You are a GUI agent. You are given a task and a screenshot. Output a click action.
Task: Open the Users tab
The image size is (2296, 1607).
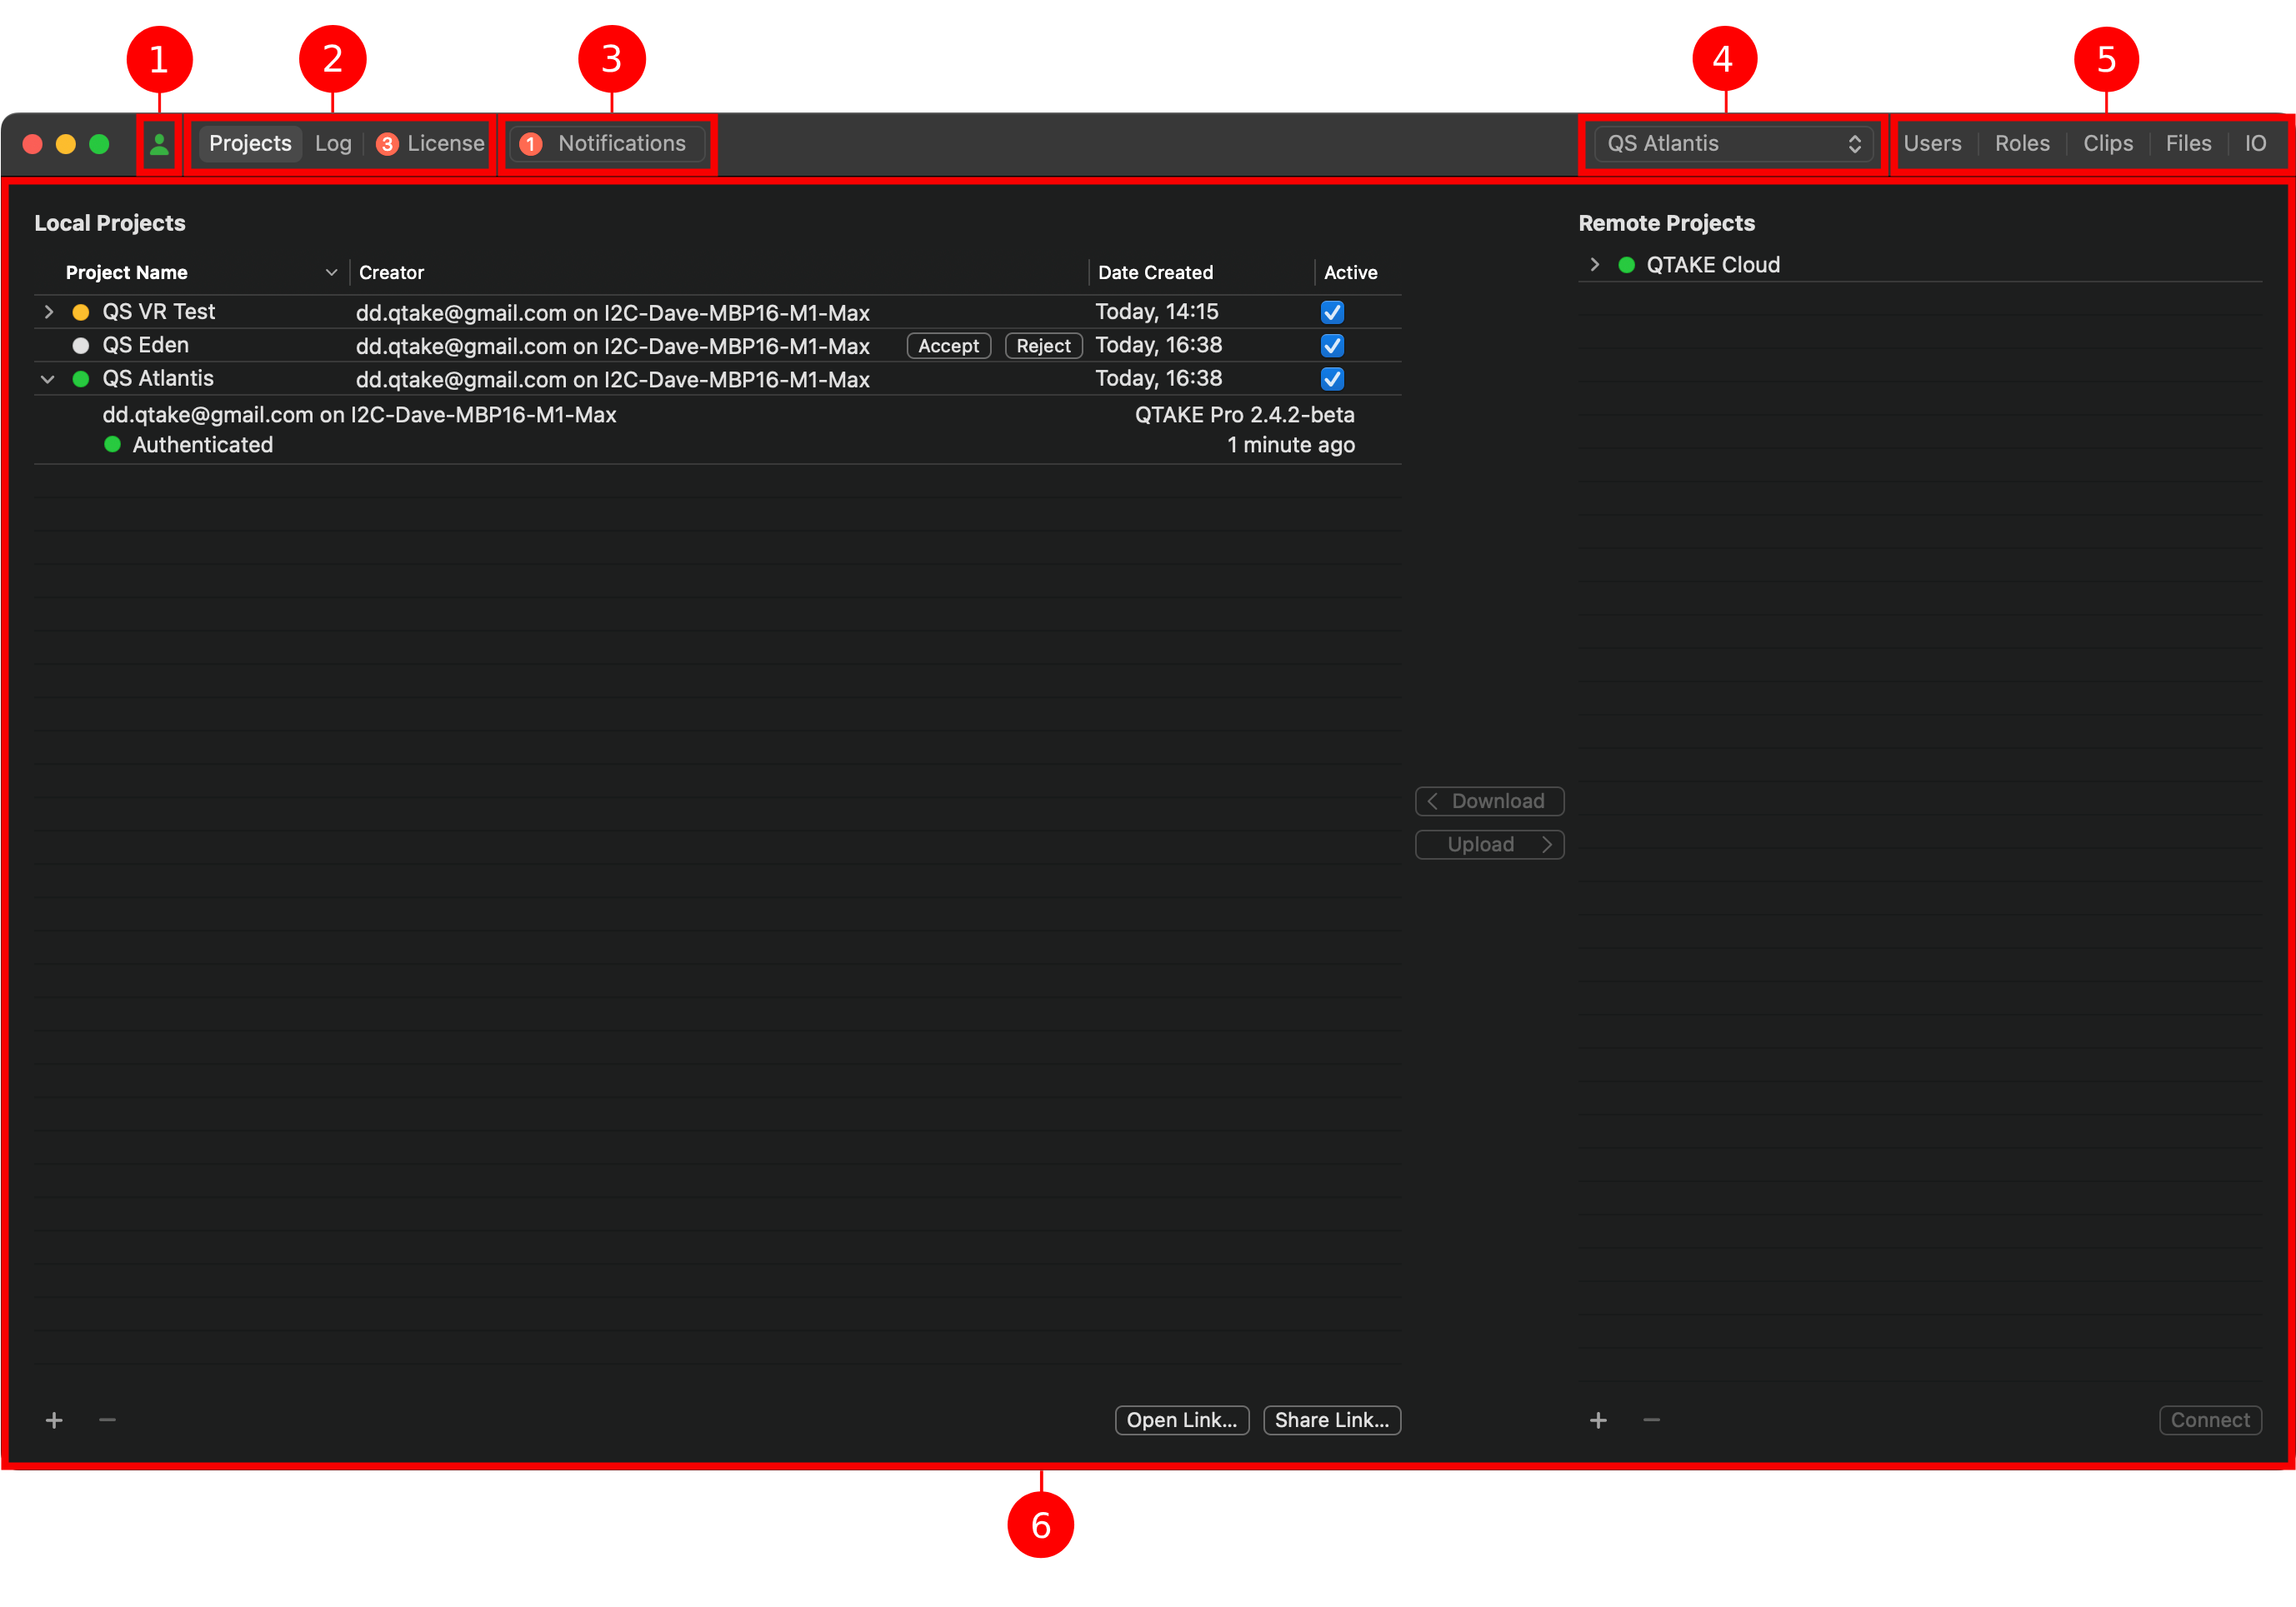[x=1931, y=144]
